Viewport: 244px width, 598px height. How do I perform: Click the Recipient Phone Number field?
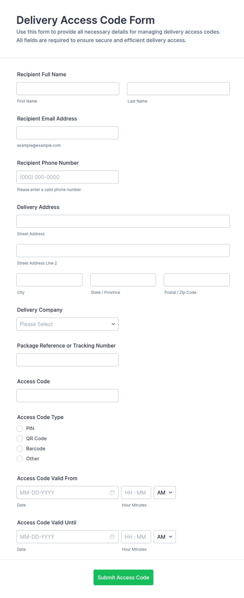[x=67, y=177]
